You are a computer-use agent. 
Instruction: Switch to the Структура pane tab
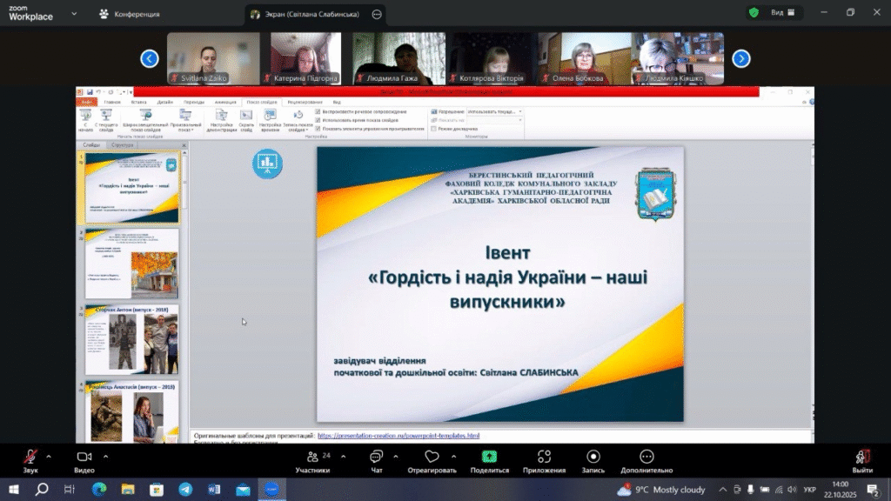coord(123,145)
